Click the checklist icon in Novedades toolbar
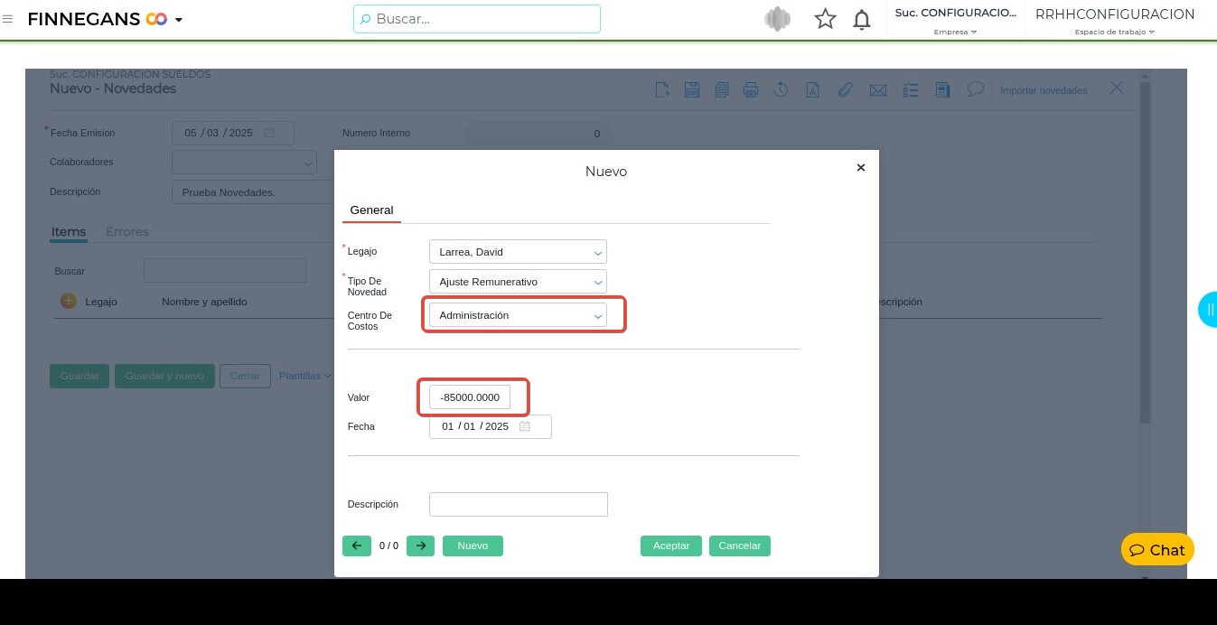The width and height of the screenshot is (1217, 625). point(910,89)
